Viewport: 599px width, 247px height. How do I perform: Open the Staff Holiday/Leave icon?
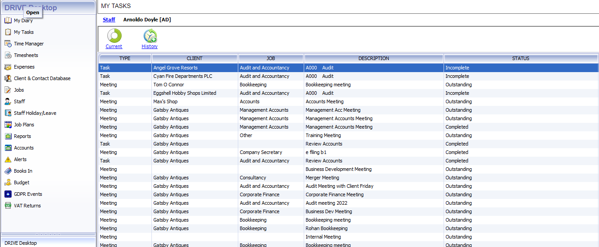pos(8,113)
